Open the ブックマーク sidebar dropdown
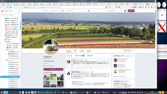Viewport: 167px width, 94px height. (8, 11)
